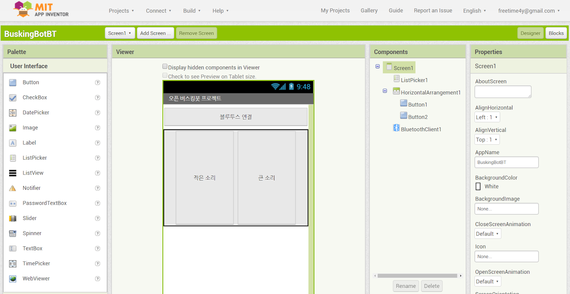Open help for DatePicker component
Image resolution: width=570 pixels, height=294 pixels.
(x=98, y=113)
